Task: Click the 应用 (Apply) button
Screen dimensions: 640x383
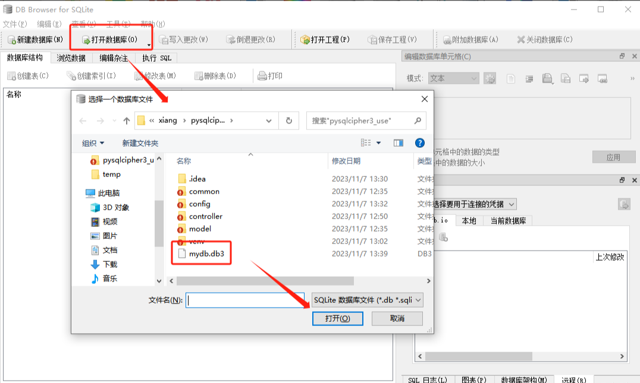Action: tap(613, 157)
